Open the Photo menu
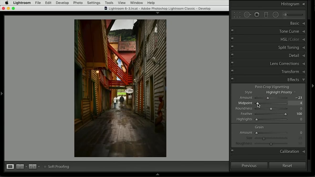This screenshot has width=315, height=177. pos(78,3)
